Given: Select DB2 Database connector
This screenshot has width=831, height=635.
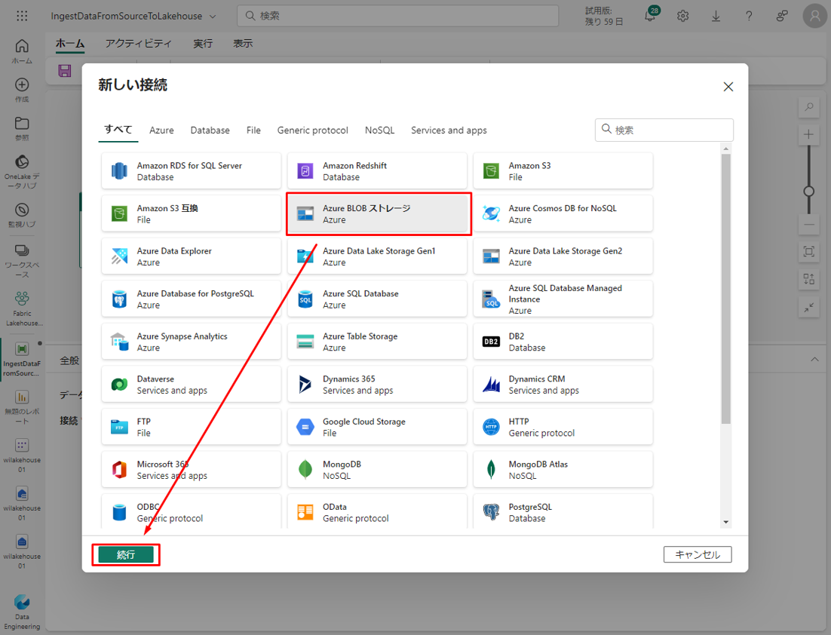Looking at the screenshot, I should point(563,342).
